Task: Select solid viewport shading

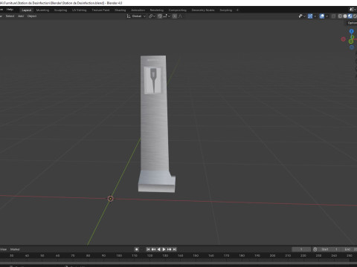Action: [x=345, y=16]
